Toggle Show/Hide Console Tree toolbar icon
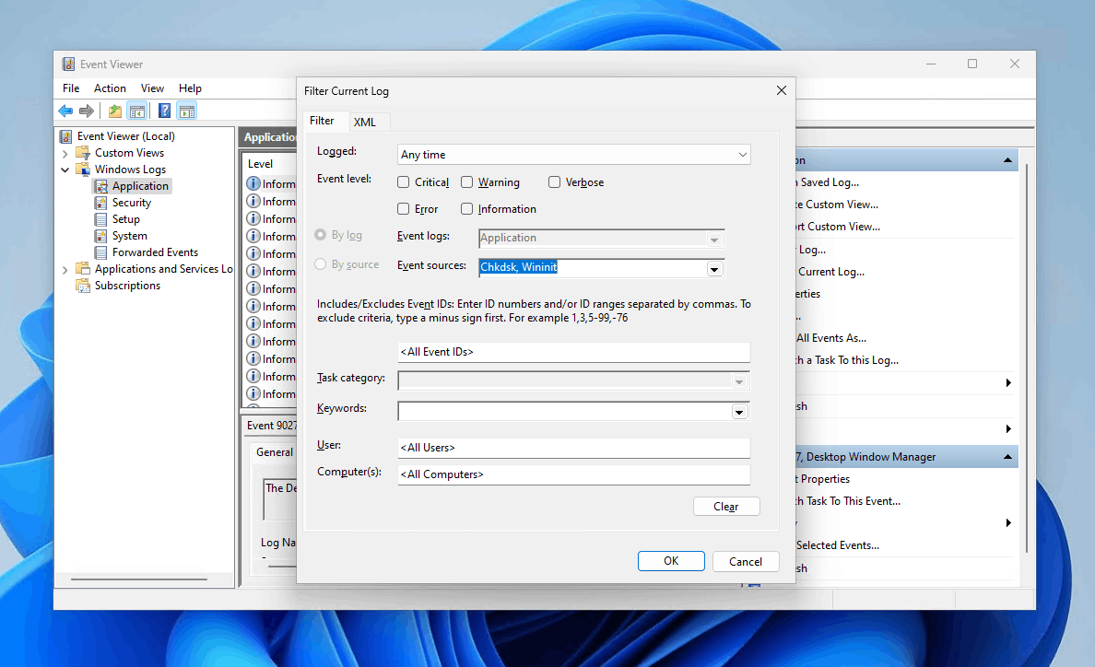 (137, 111)
